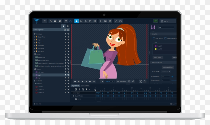Expand the bag 1 1 bone node
The height and width of the screenshot is (125, 210).
[x=35, y=43]
